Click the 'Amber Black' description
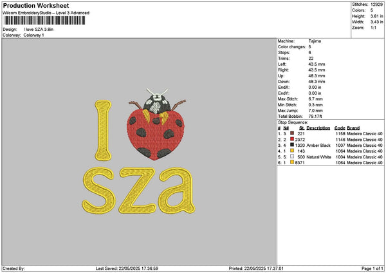Viewport: 386px width, 273px height. pos(318,146)
